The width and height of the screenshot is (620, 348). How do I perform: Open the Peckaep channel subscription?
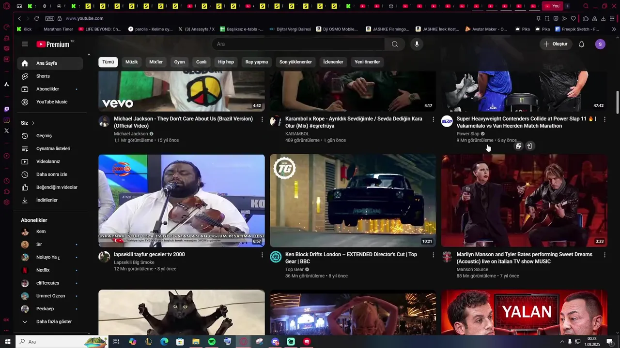(50, 309)
